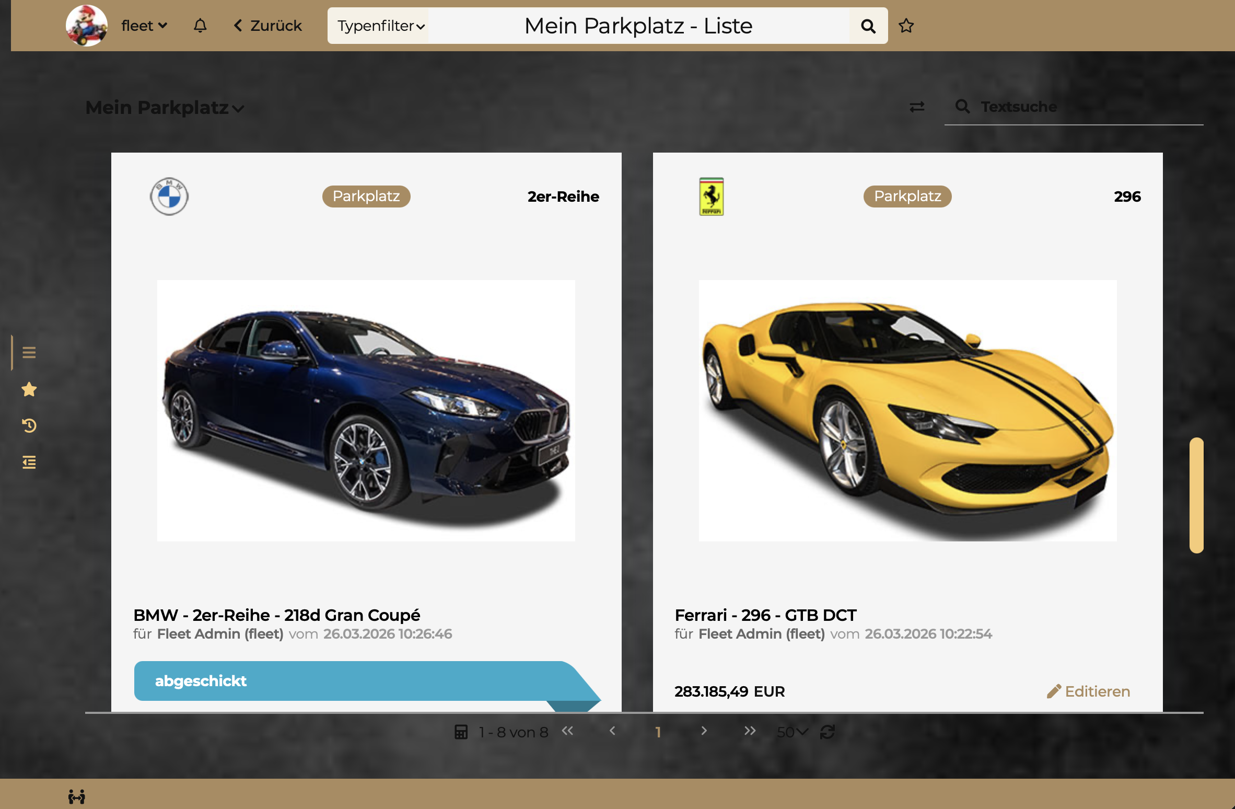Refresh the list with reload icon
The image size is (1235, 809).
828,732
